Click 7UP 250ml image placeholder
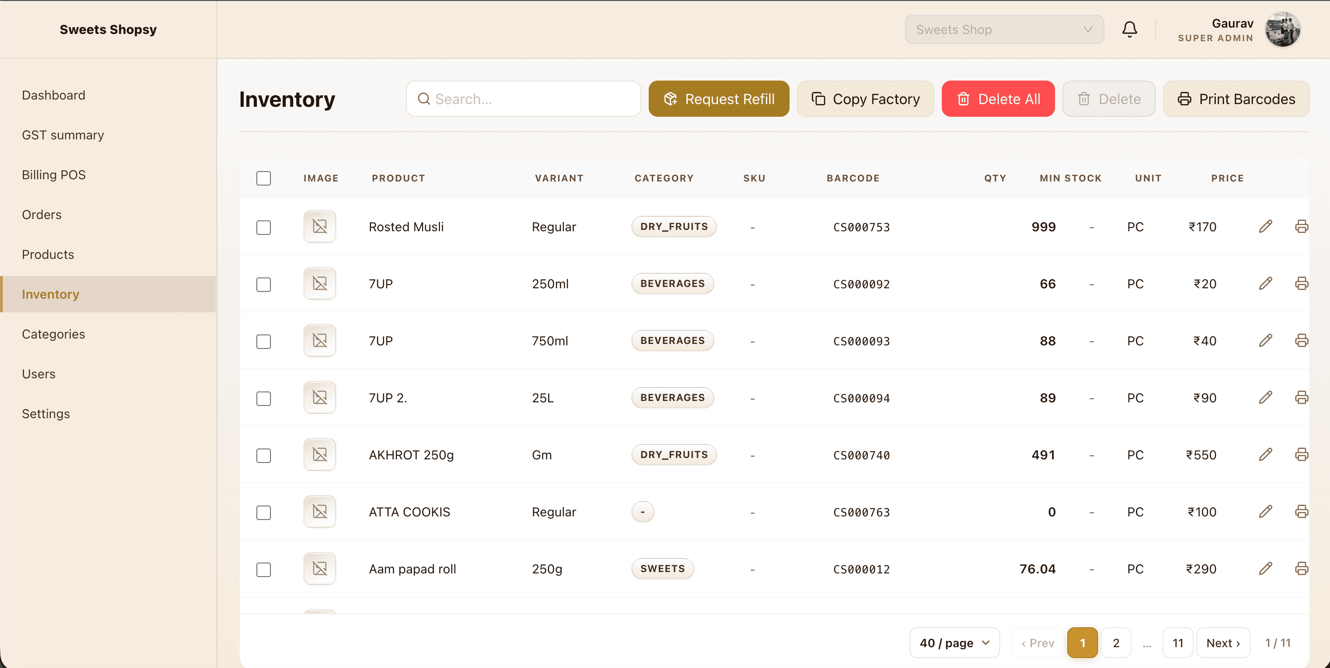This screenshot has width=1330, height=668. pos(320,284)
